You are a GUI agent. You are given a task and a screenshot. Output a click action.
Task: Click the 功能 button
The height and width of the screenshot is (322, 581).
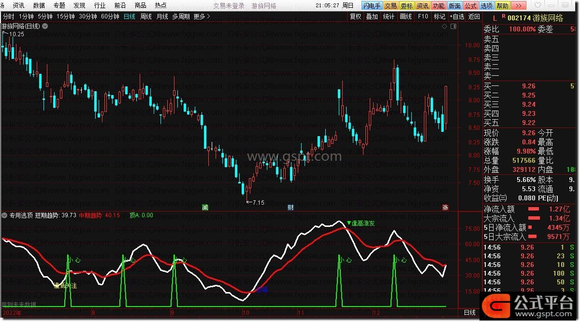coord(438,6)
